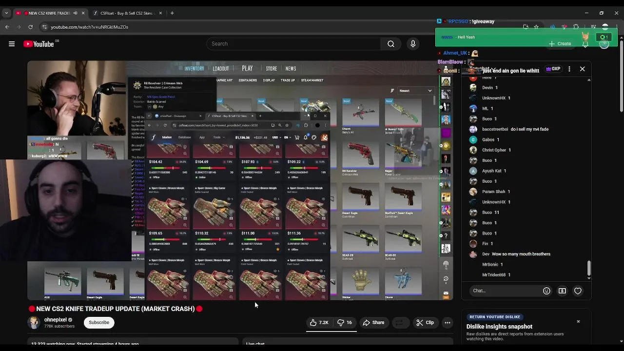Toggle the loop arrows button beside Share
Image resolution: width=624 pixels, height=351 pixels.
[399, 322]
